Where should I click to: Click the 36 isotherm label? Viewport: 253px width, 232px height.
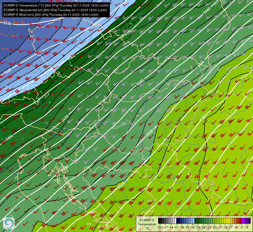[x=10, y=54]
